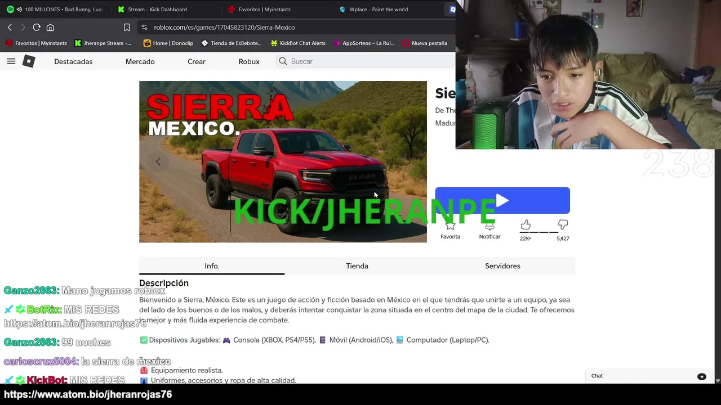The height and width of the screenshot is (405, 721).
Task: Reload the page with the refresh icon
Action: click(37, 27)
